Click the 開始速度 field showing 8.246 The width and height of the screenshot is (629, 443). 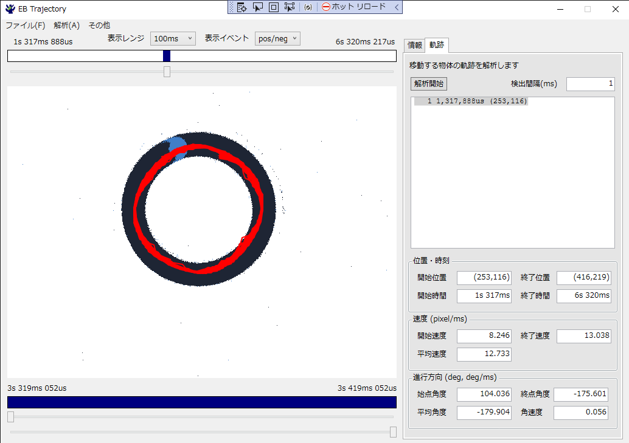click(484, 335)
